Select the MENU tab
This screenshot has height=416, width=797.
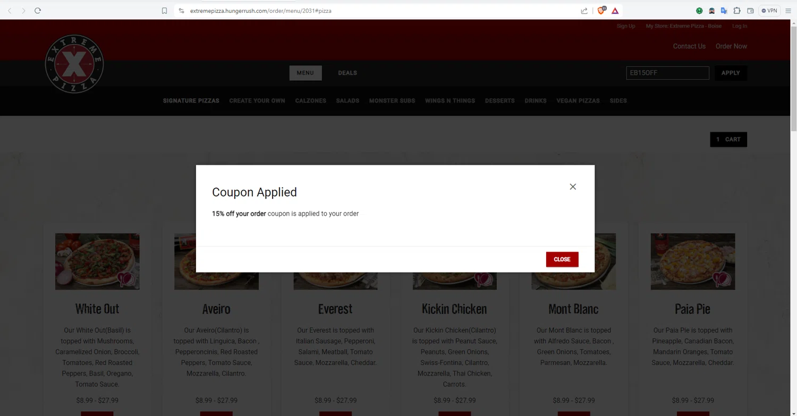tap(305, 73)
